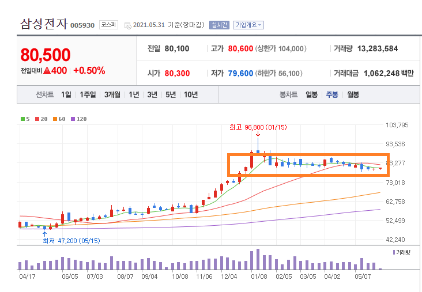Switch to the 3개월 line chart
422x292 pixels.
(112, 94)
